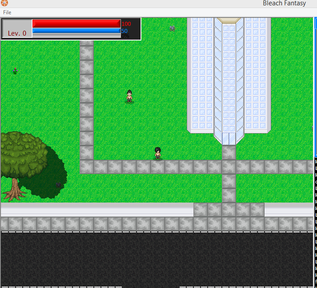
Task: Open the File menu
Action: tap(7, 12)
